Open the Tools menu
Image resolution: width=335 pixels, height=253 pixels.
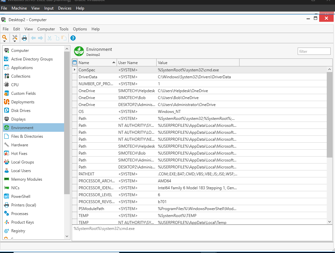tap(64, 29)
